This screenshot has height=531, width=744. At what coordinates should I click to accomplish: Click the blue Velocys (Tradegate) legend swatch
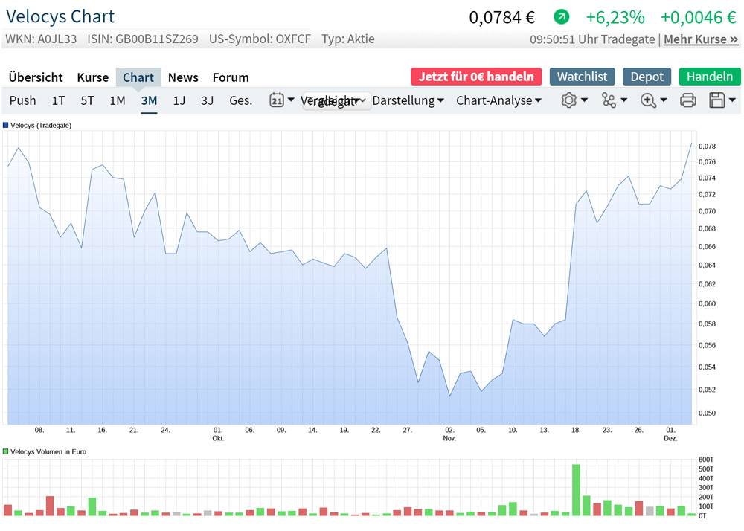click(6, 126)
